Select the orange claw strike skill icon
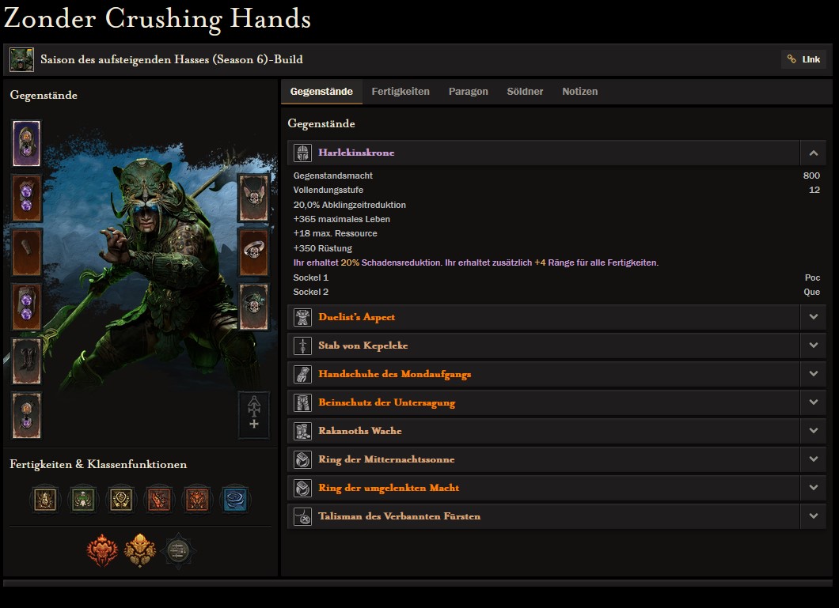Viewport: 839px width, 608px height. [x=159, y=500]
